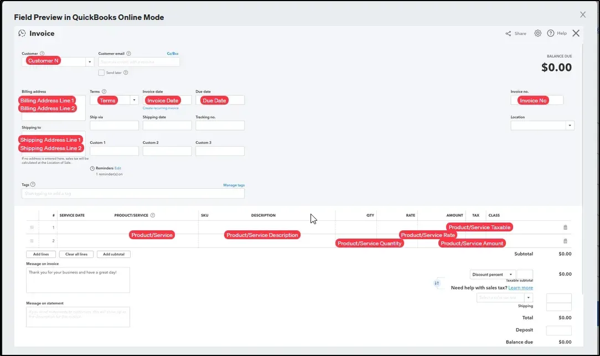Click the TAX column header
The height and width of the screenshot is (356, 600).
[475, 215]
